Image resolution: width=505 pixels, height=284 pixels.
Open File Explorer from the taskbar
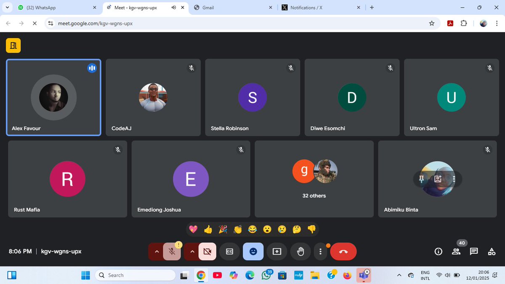tap(315, 275)
